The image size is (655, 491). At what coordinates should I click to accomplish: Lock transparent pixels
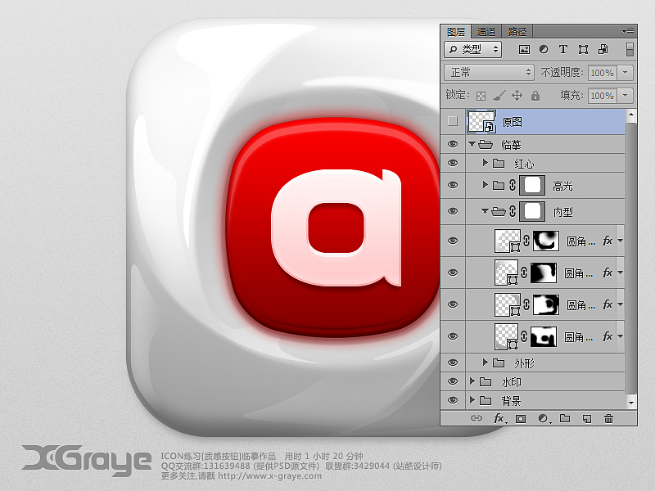(x=481, y=96)
